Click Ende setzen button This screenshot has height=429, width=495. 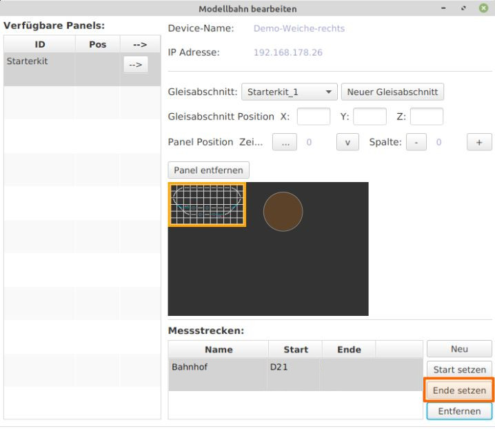459,390
